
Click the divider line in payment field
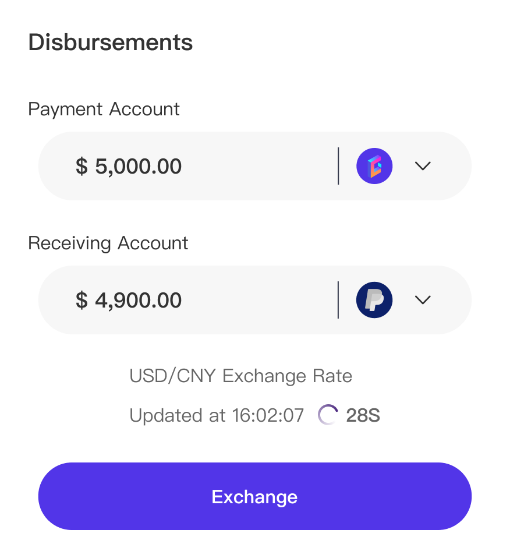click(x=338, y=166)
